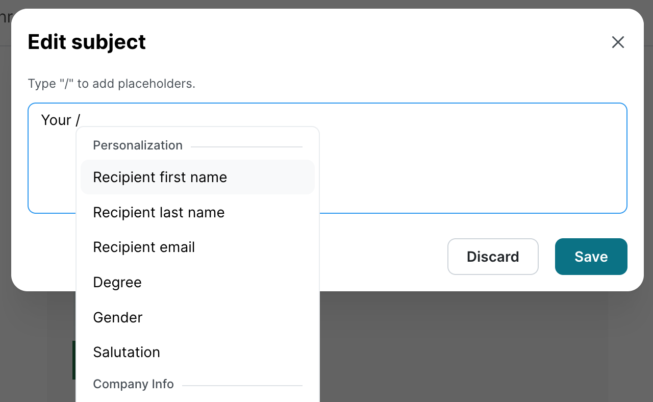653x402 pixels.
Task: Click the Personalization section header
Action: coord(138,145)
